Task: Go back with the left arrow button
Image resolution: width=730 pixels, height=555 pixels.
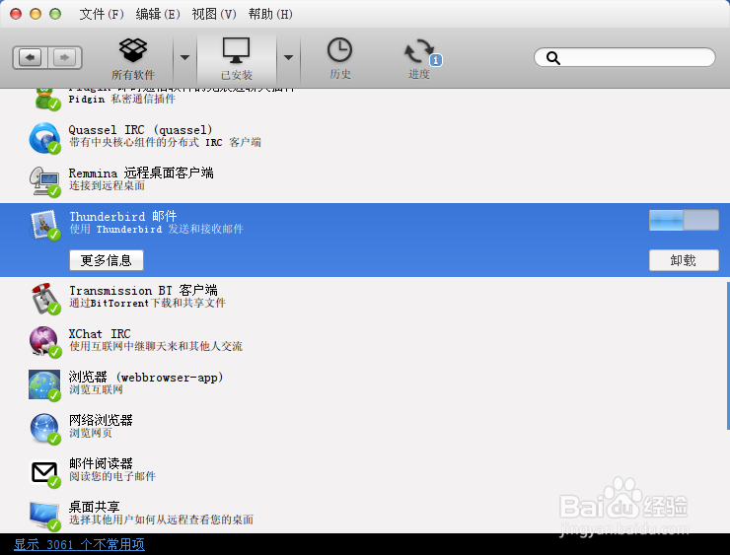Action: coord(31,58)
